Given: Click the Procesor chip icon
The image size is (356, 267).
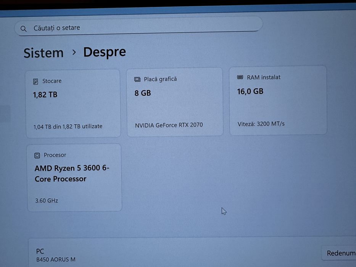Looking at the screenshot, I should 37,156.
